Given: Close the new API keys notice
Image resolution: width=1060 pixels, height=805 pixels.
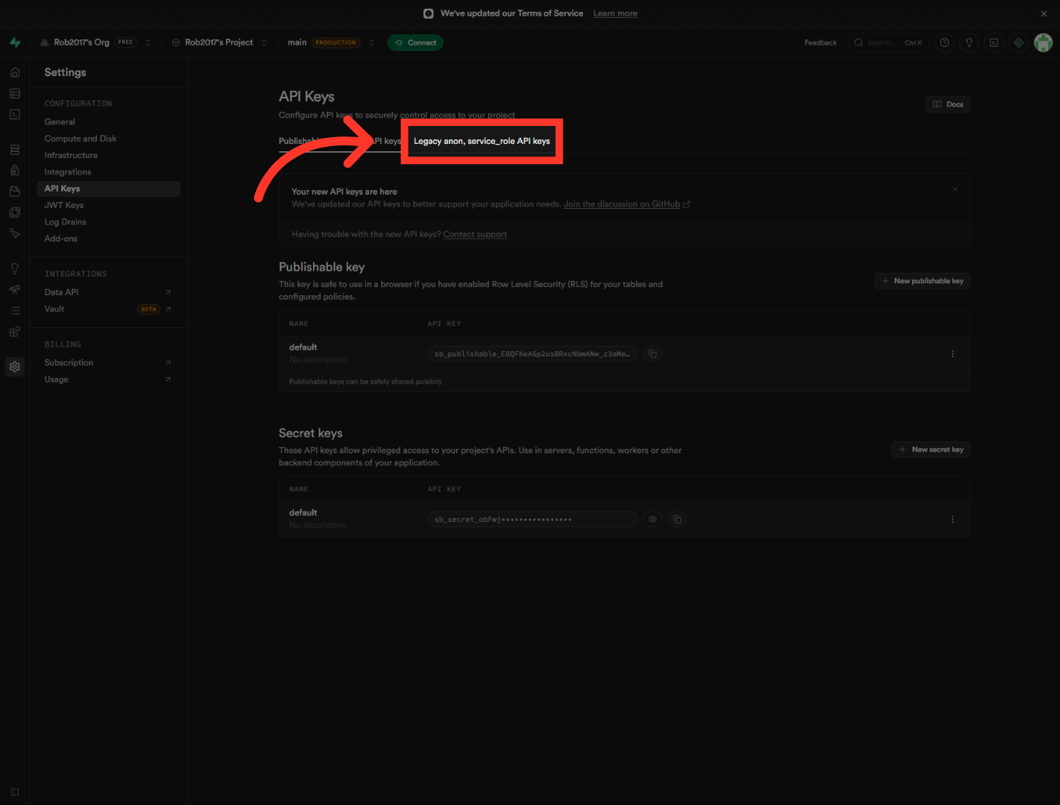Looking at the screenshot, I should coord(955,189).
